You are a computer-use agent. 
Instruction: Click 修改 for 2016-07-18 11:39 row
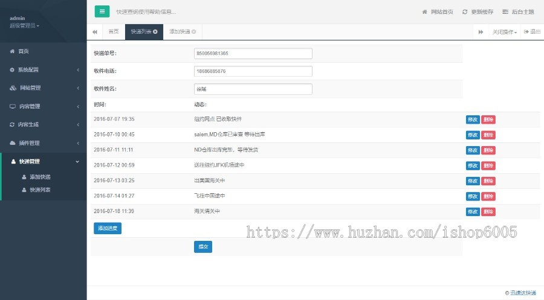[473, 212]
